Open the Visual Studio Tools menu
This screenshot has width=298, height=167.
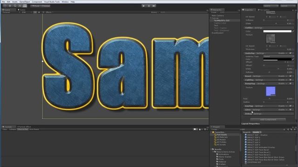pyautogui.click(x=52, y=2)
